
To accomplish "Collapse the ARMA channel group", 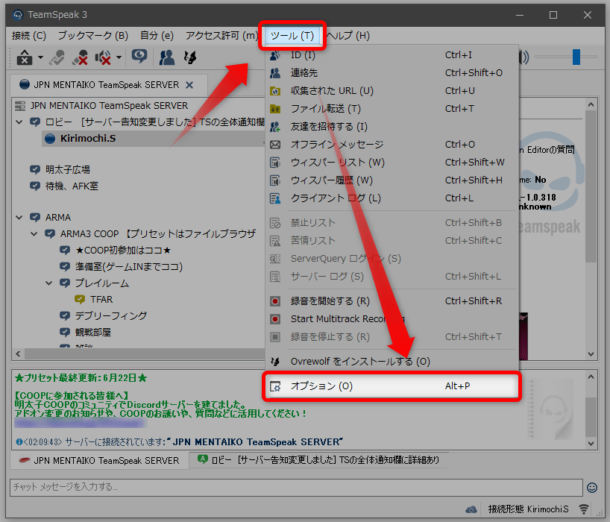I will [x=19, y=218].
